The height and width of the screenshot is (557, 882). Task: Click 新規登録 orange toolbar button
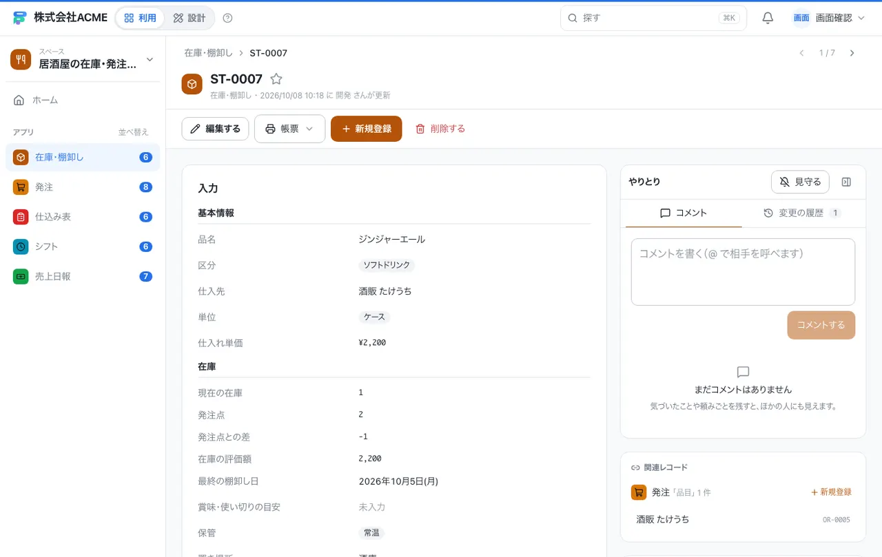(366, 129)
